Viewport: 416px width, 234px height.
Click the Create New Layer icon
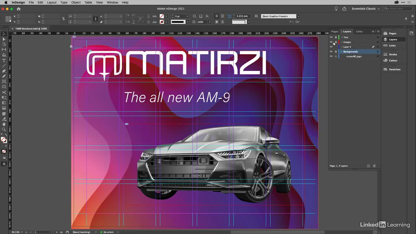click(x=368, y=166)
